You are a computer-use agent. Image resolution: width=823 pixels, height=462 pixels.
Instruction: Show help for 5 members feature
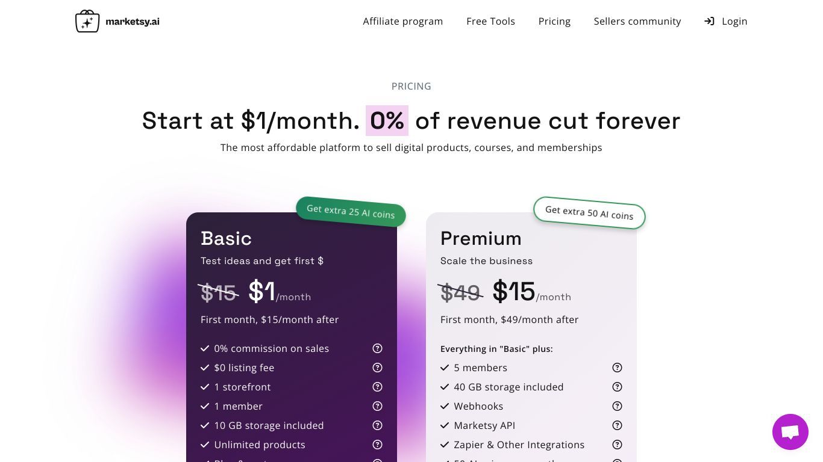[617, 368]
